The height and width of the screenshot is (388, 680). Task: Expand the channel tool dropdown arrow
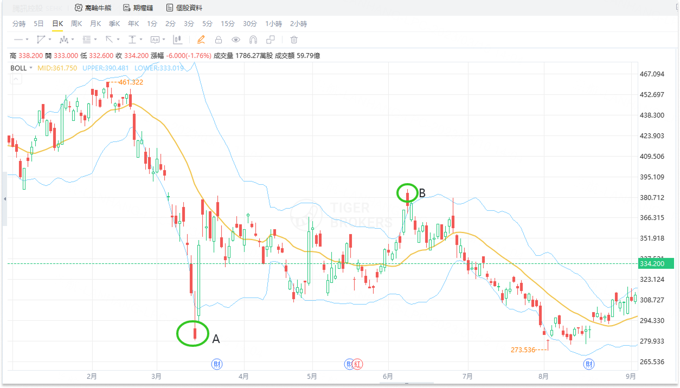50,40
